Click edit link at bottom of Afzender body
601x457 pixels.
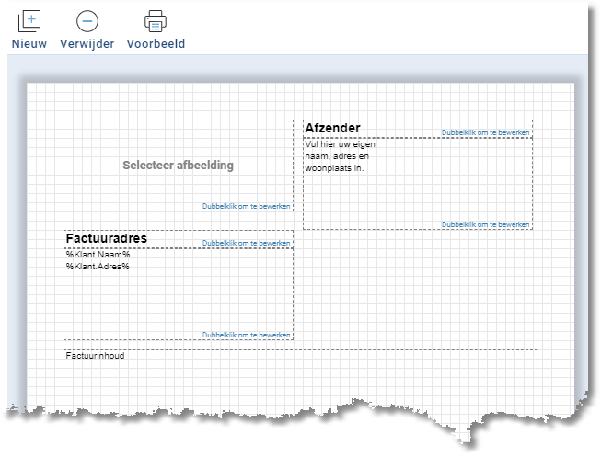[x=485, y=224]
